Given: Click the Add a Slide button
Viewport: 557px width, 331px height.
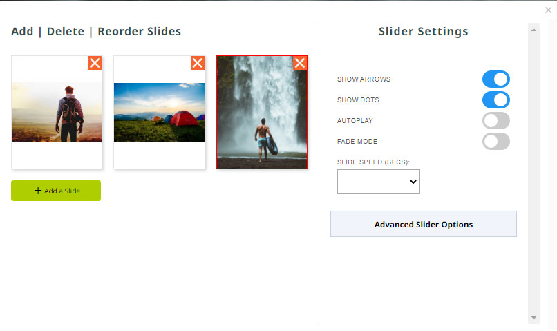Looking at the screenshot, I should pos(56,191).
